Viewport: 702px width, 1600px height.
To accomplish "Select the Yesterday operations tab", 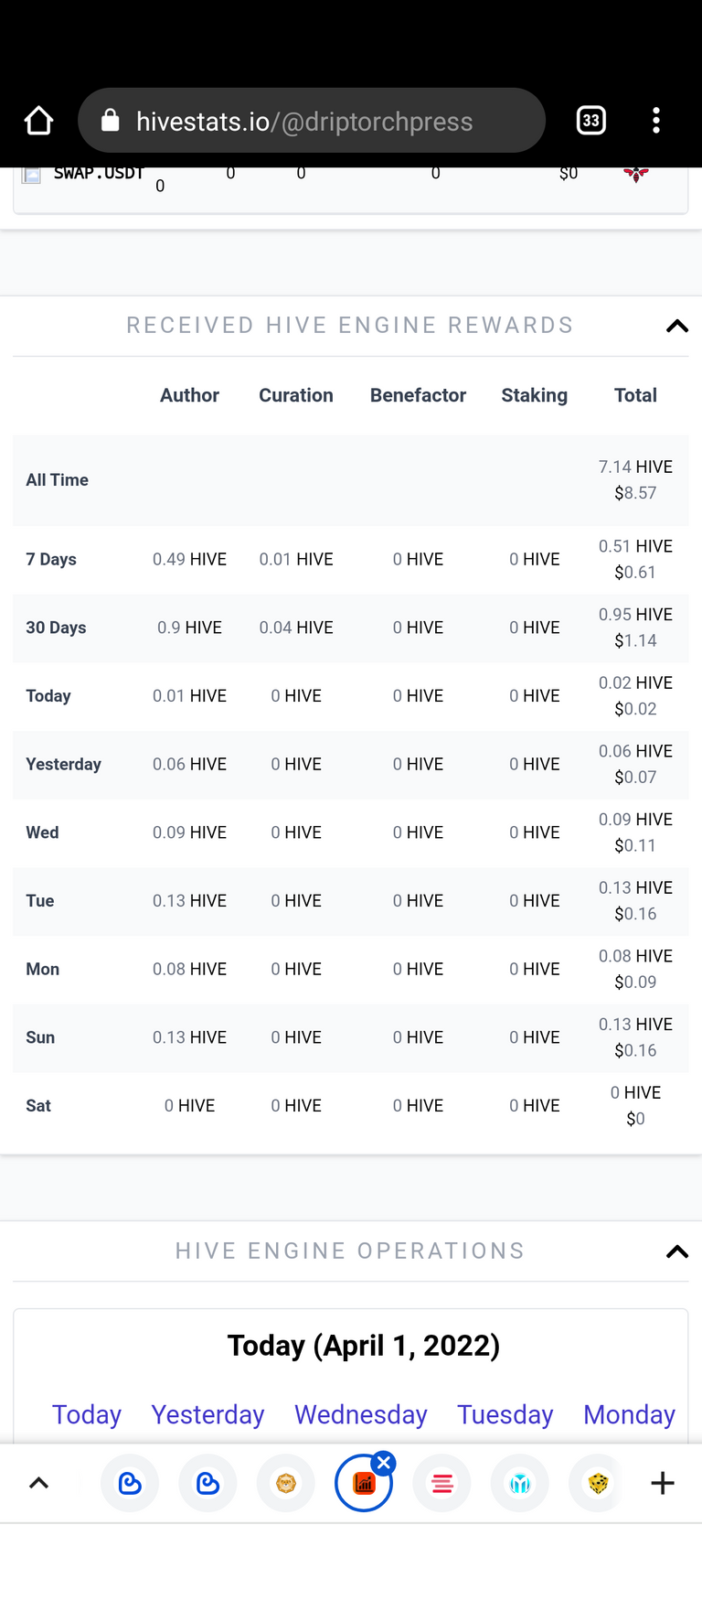I will point(207,1414).
